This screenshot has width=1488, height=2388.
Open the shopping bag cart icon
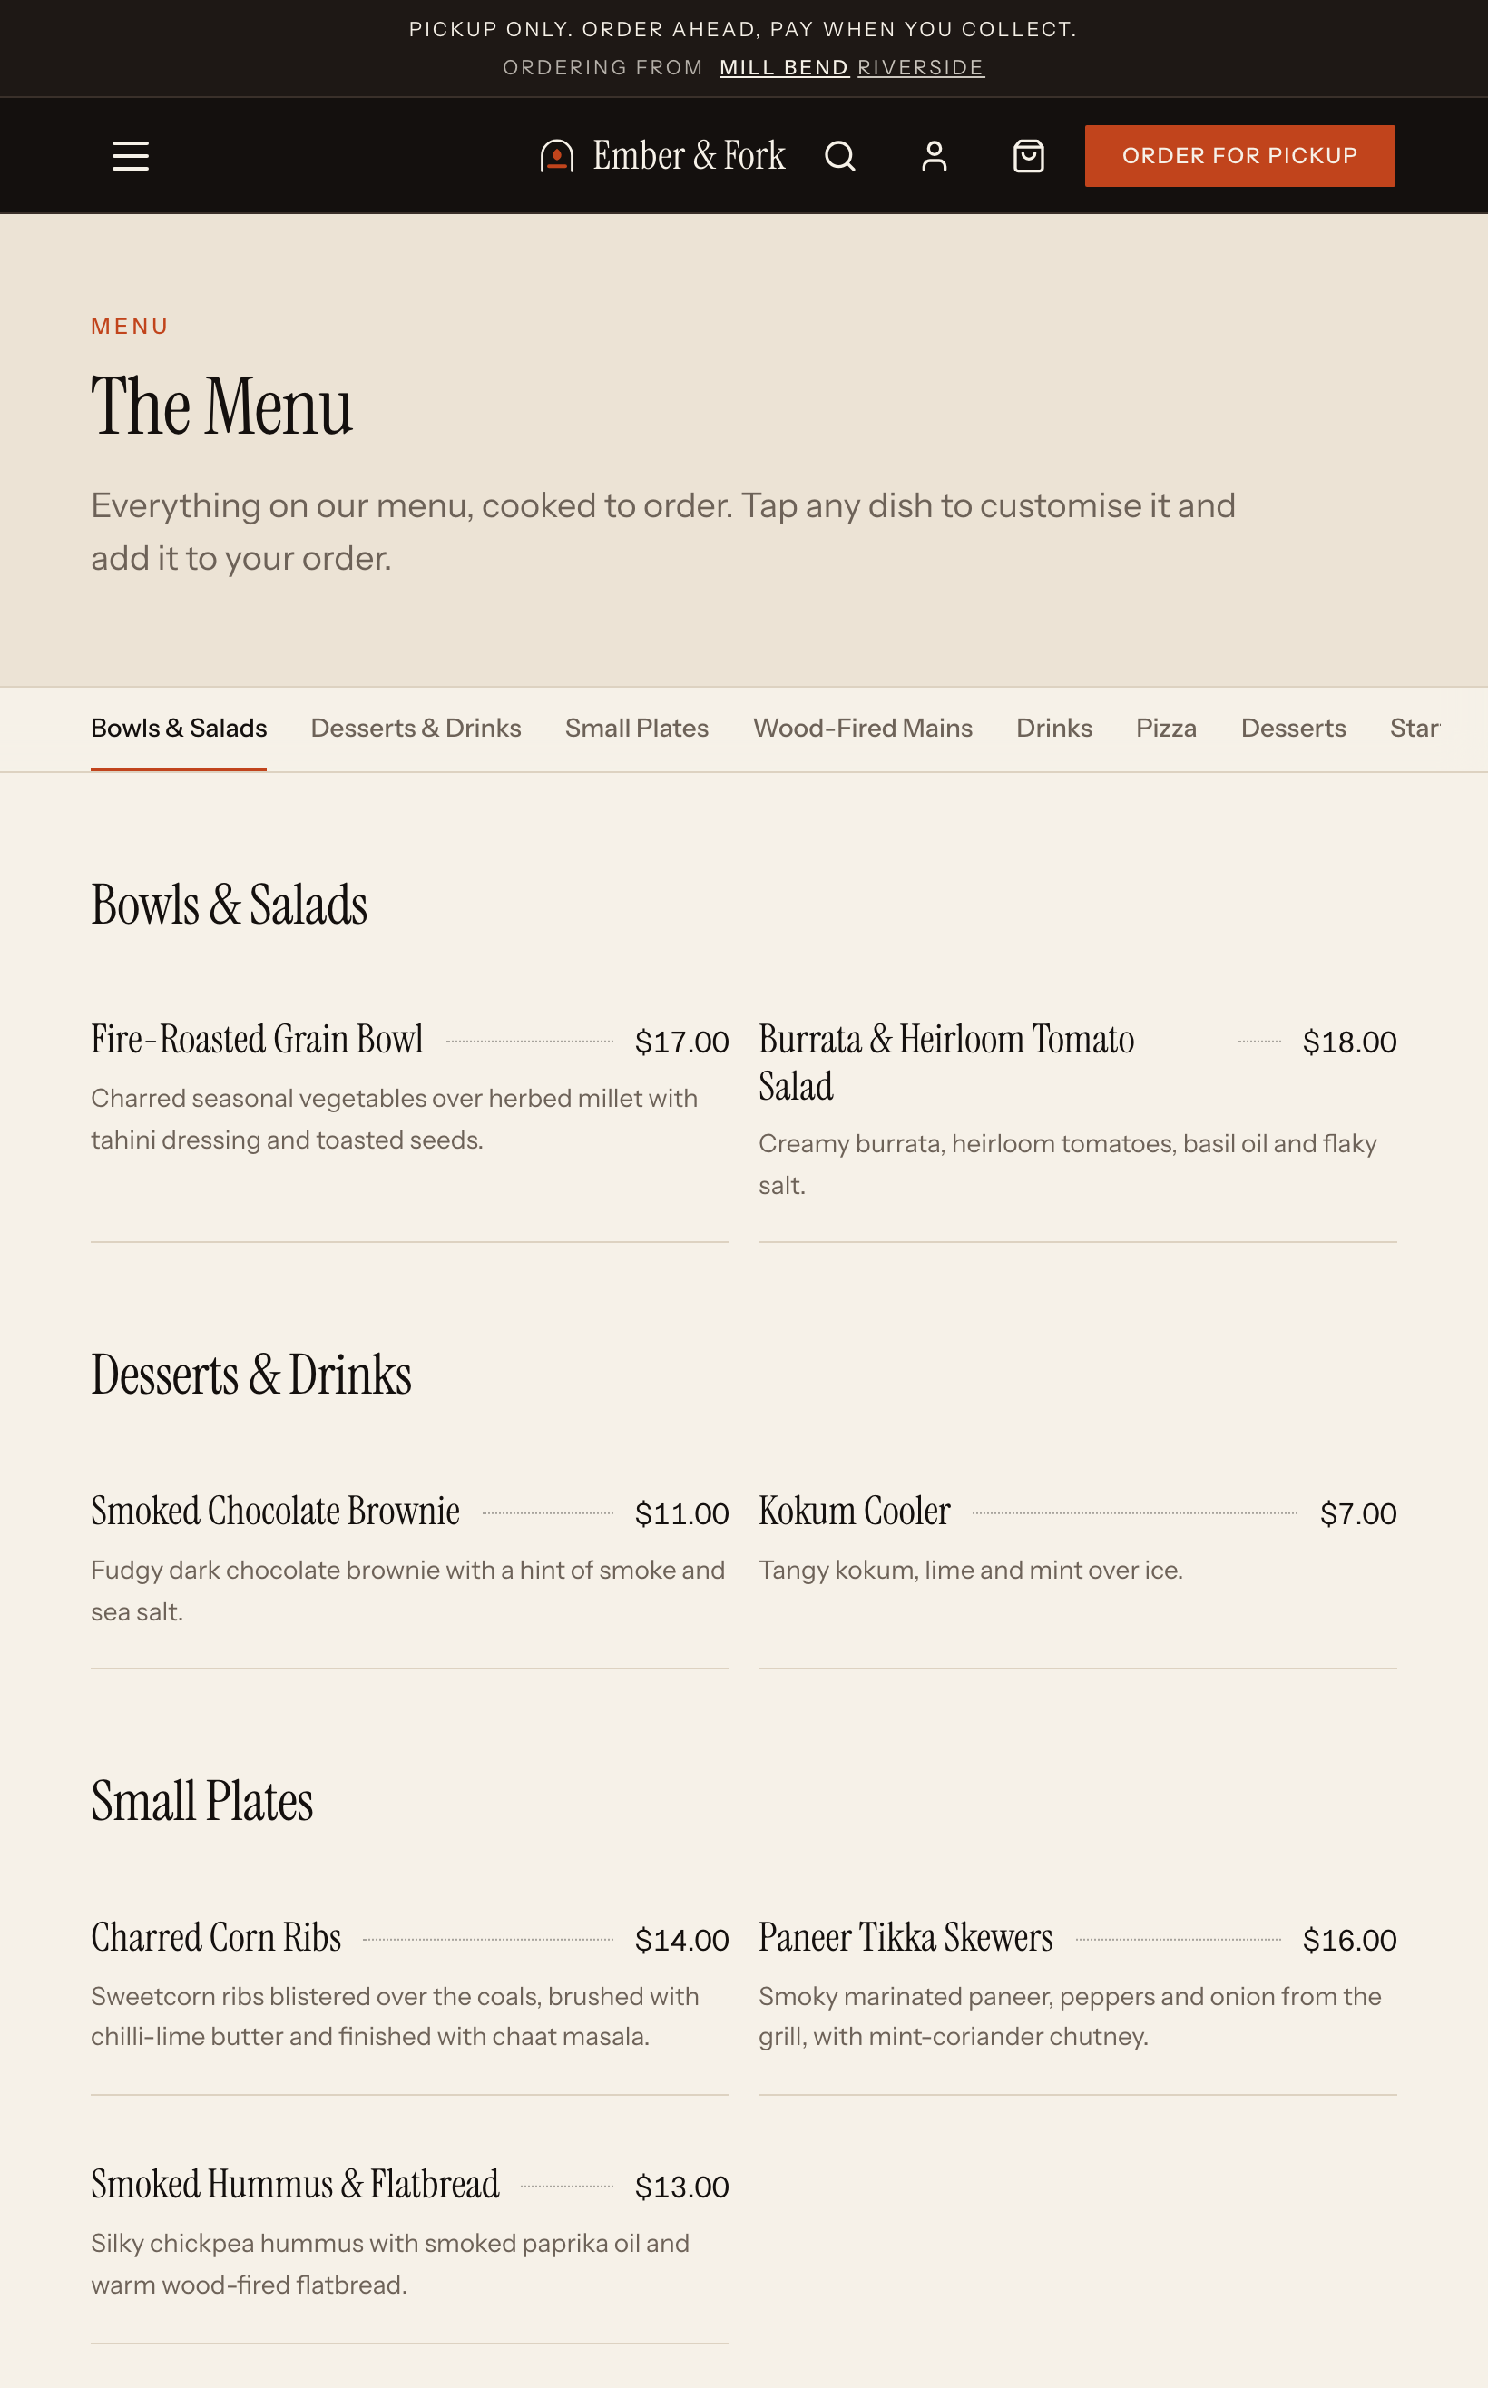(1028, 155)
